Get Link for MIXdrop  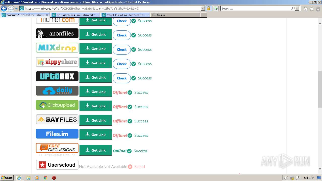tap(96, 49)
